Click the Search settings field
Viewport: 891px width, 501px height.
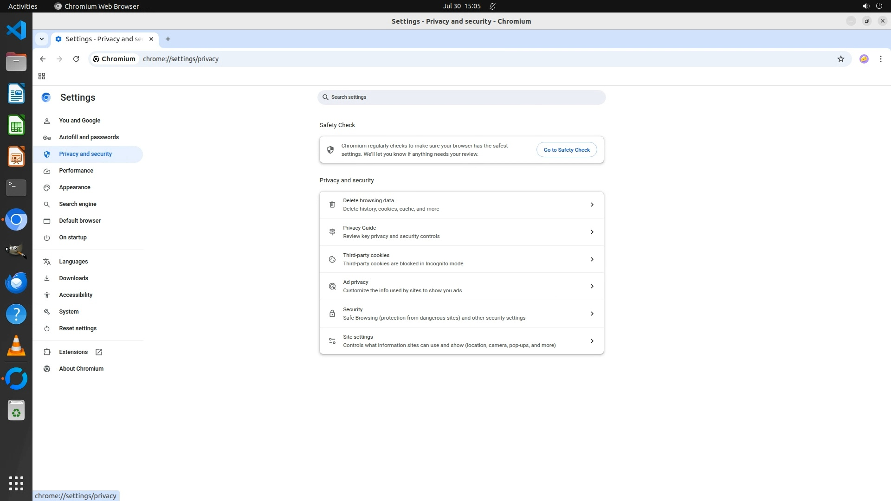[x=461, y=97]
